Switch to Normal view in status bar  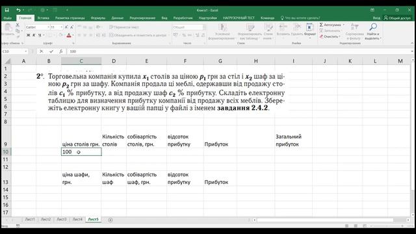coord(346,226)
